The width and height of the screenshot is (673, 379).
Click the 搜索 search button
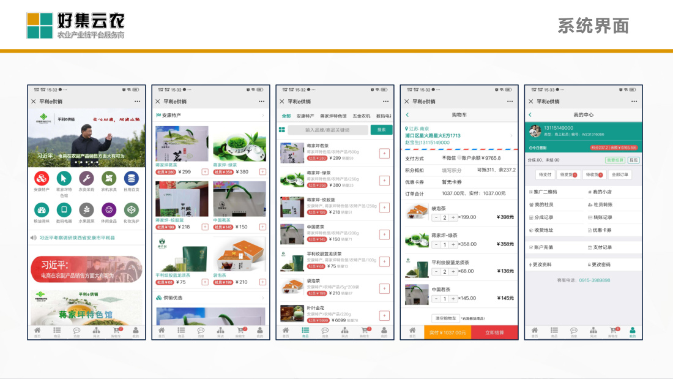(382, 130)
